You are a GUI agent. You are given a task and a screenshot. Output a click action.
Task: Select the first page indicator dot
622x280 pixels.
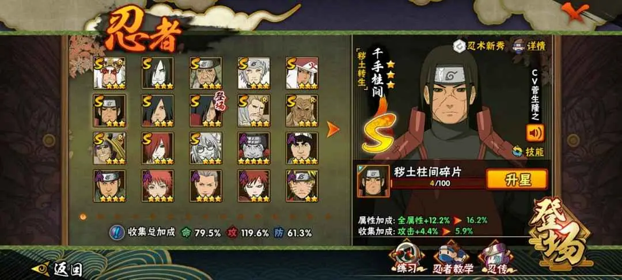(82, 217)
